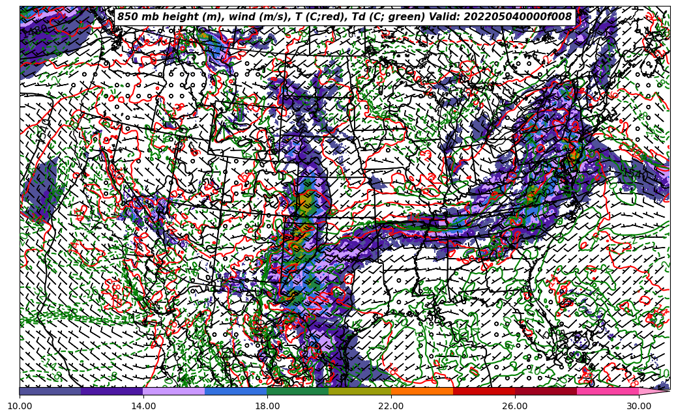Select the 26.00 colorbar tick label
The height and width of the screenshot is (417, 676).
coord(515,406)
